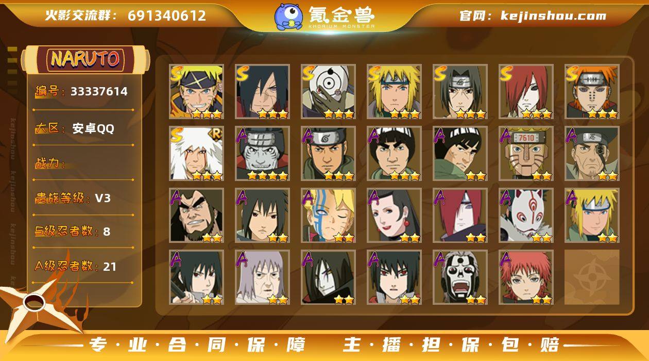Select the Boruto portrait with blue markings
This screenshot has width=649, height=361.
(328, 216)
